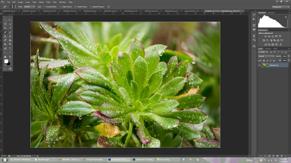Choose the Pen tool
Viewport: 291px width, 163px height.
(x=5, y=48)
